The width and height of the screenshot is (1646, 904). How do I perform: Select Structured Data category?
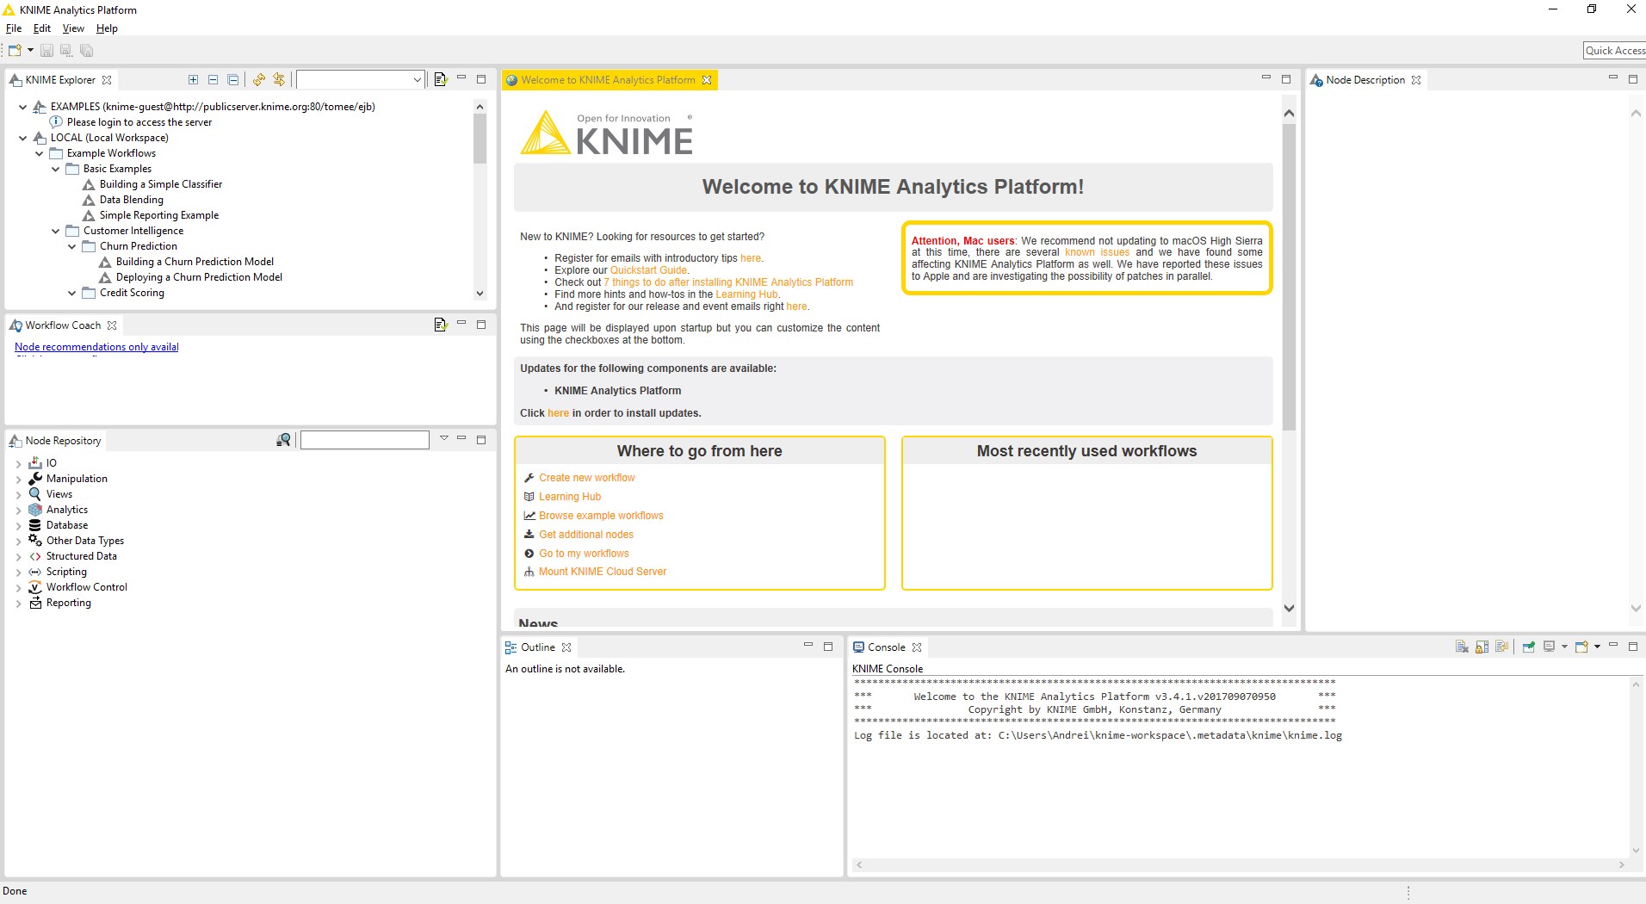(x=82, y=556)
